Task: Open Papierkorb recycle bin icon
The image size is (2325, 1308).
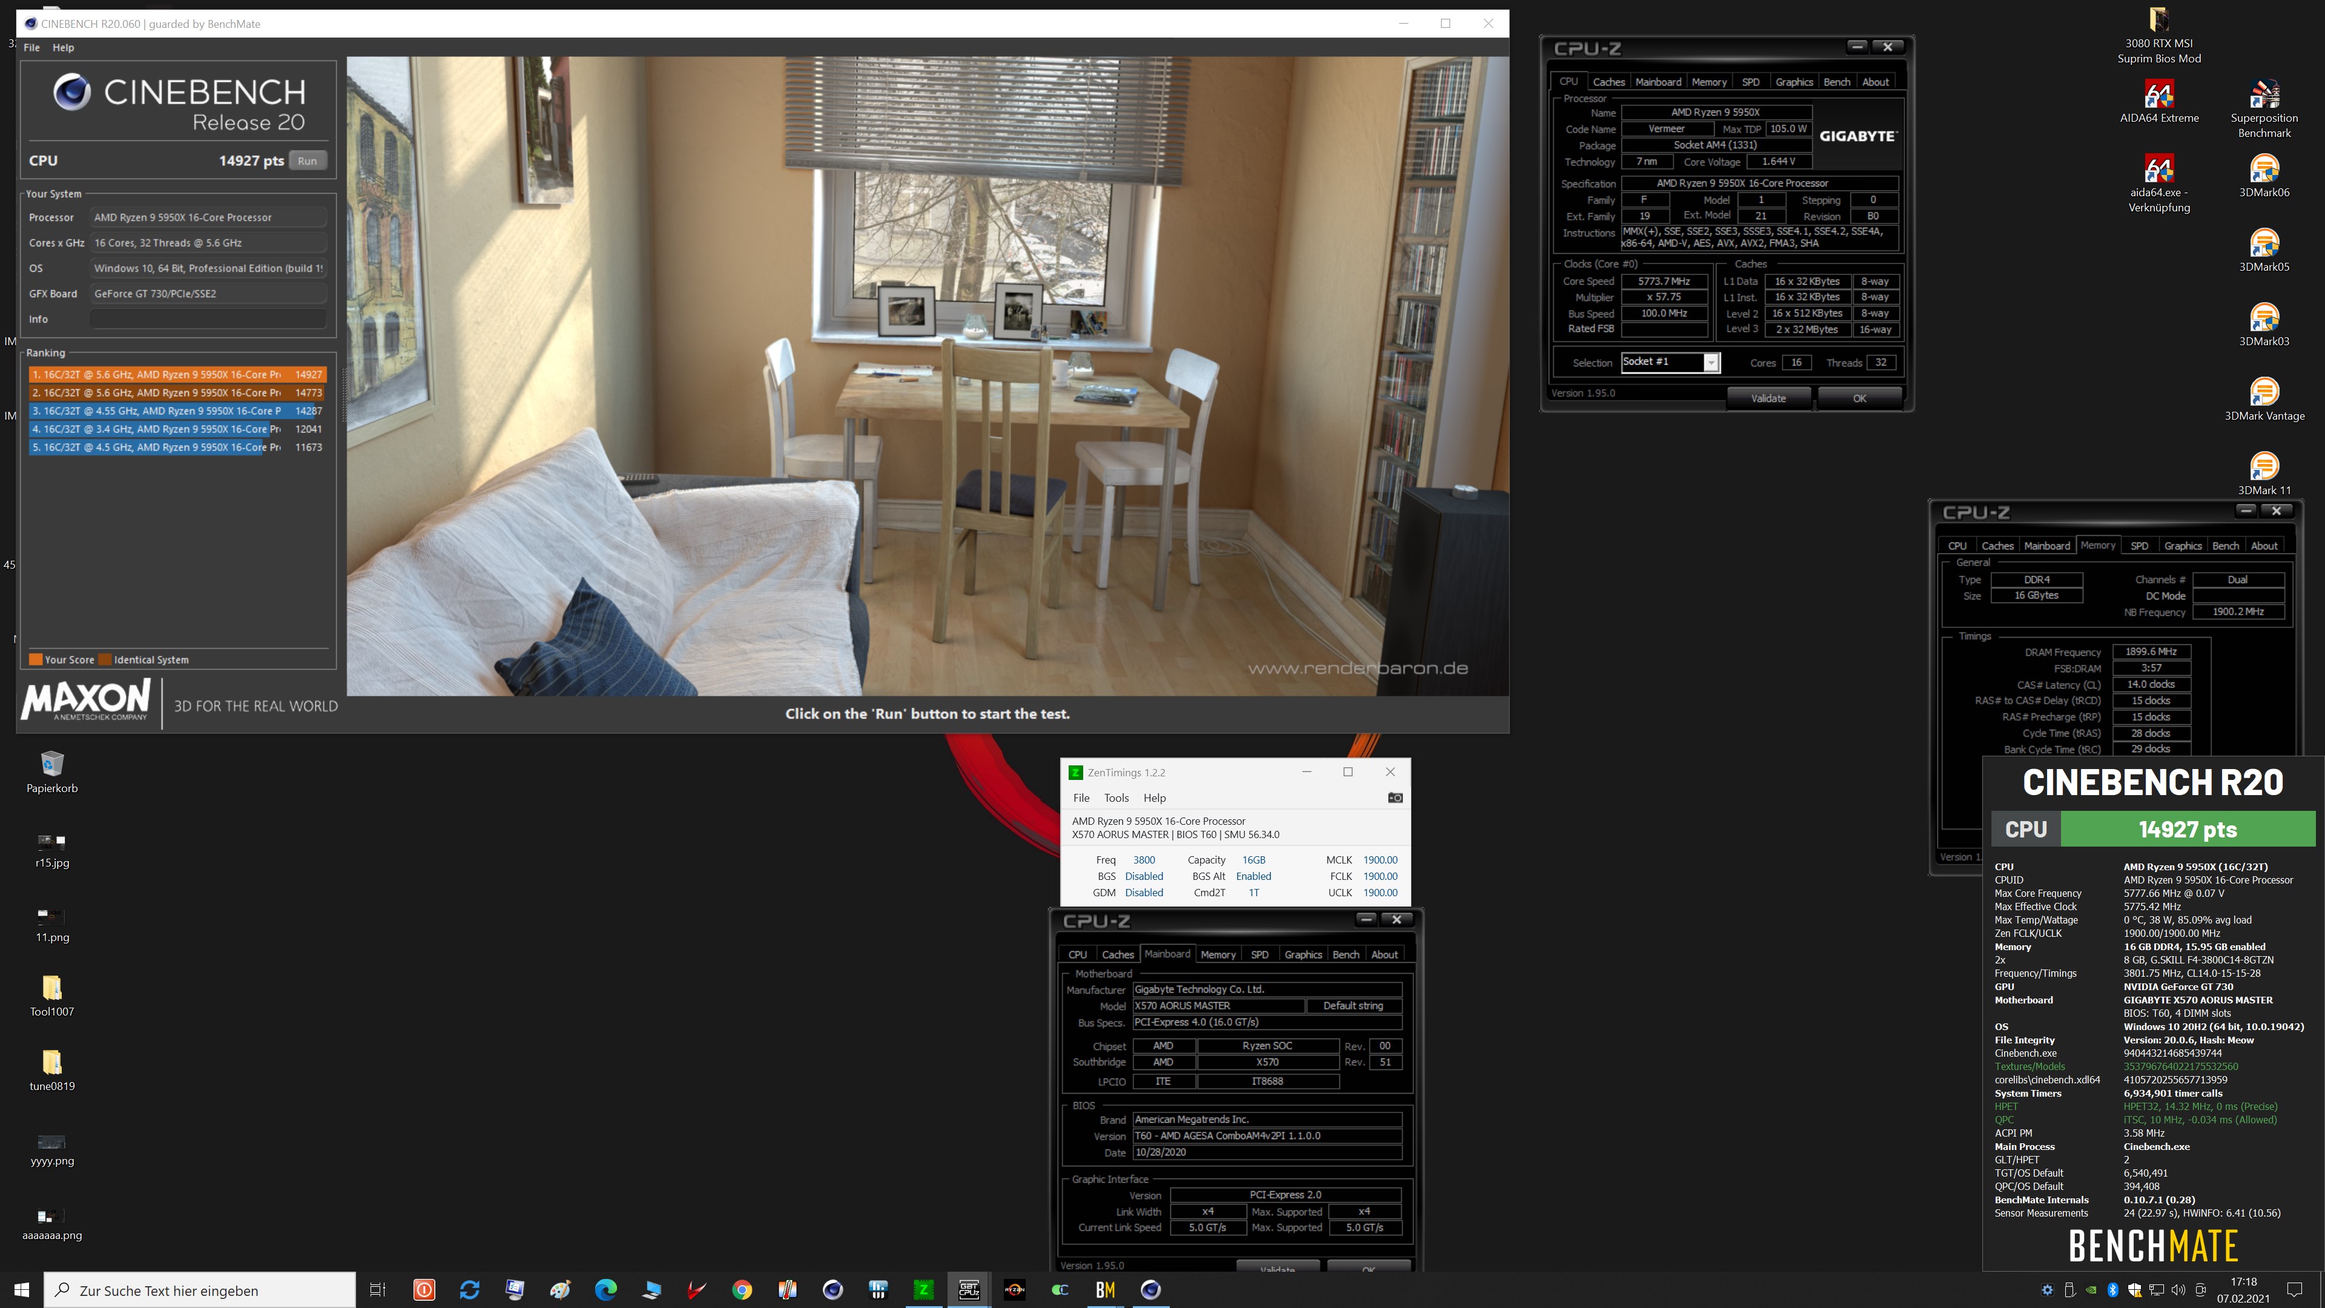Action: pyautogui.click(x=52, y=772)
